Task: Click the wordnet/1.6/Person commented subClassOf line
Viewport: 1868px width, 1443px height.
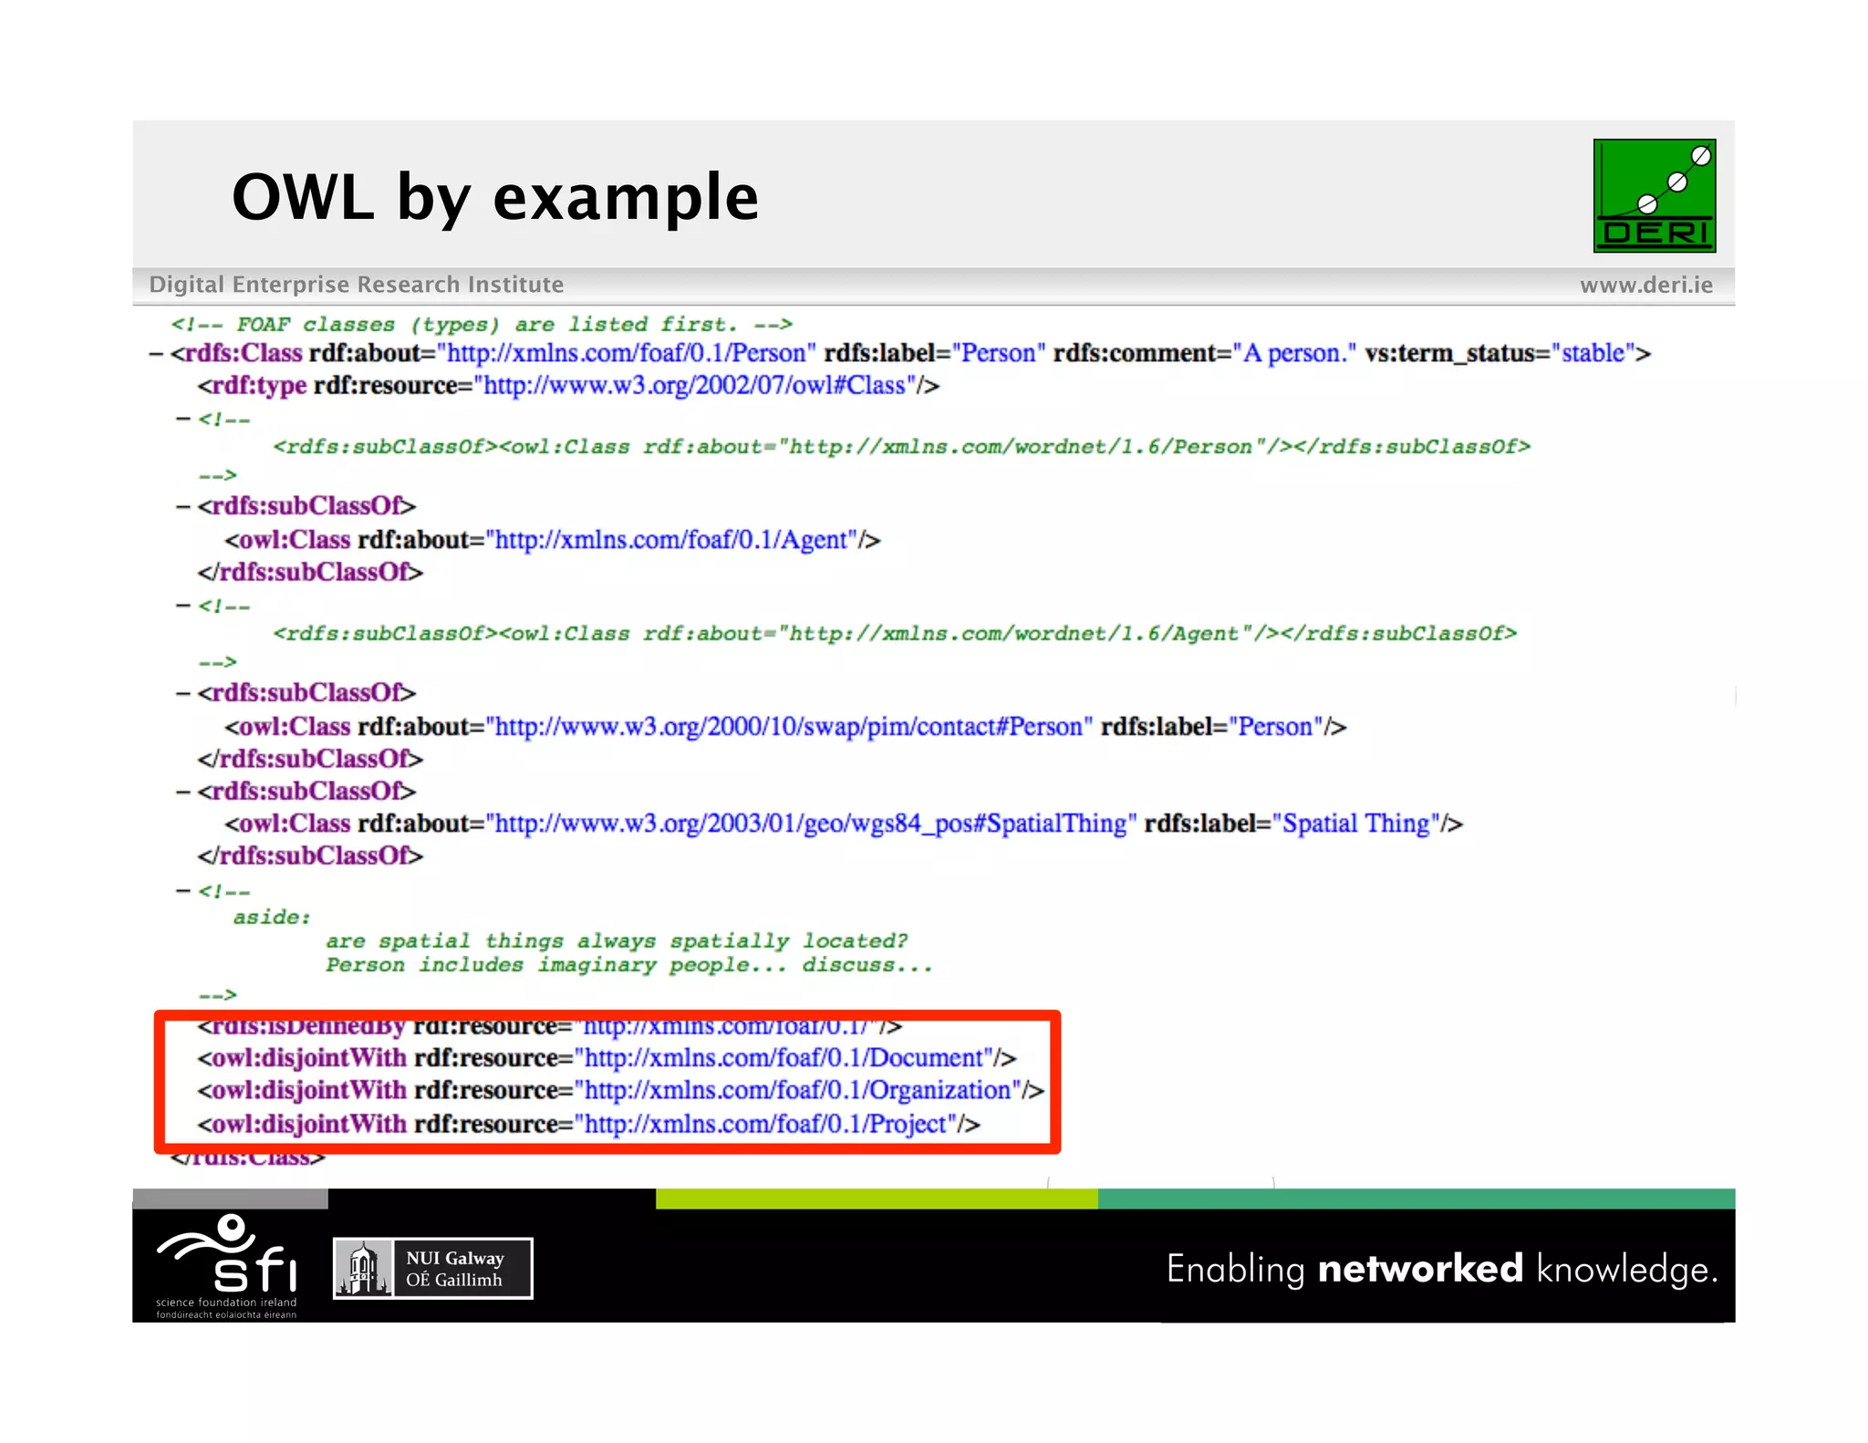Action: point(901,447)
